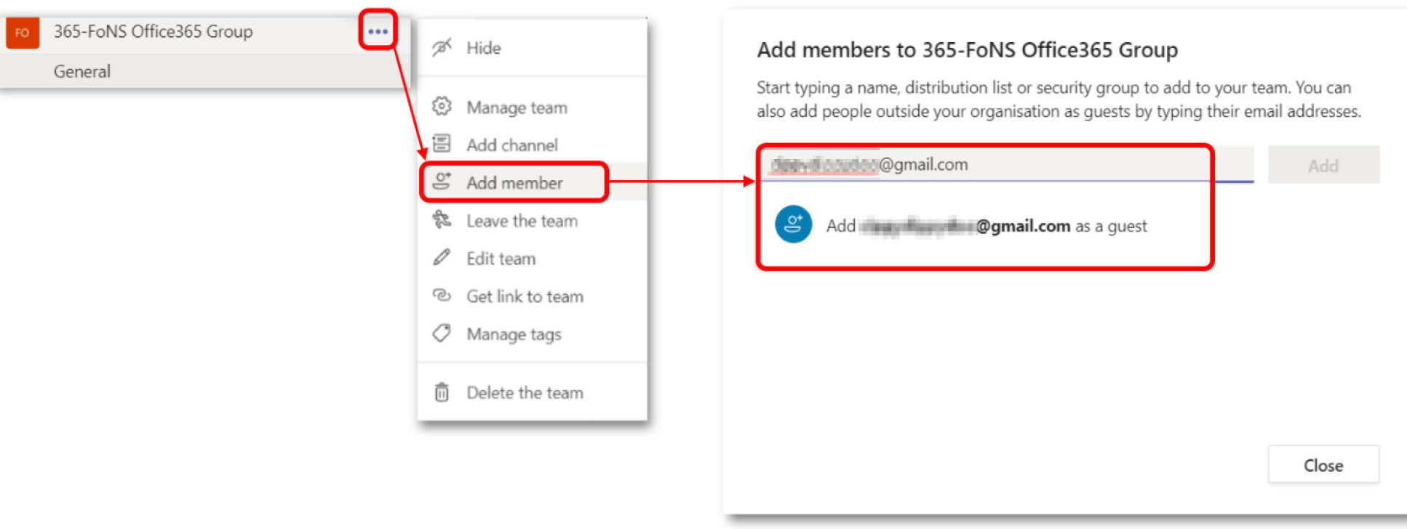Choose Get link to team
This screenshot has width=1407, height=529.
pyautogui.click(x=525, y=296)
